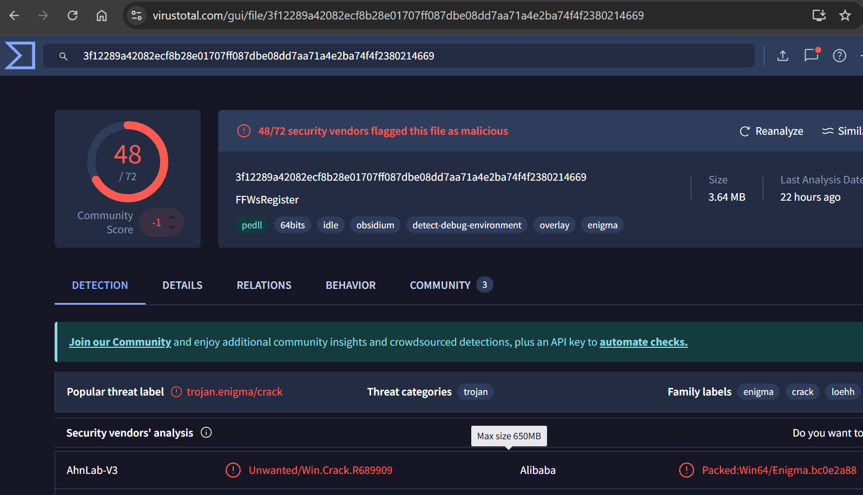Screen dimensions: 863x495
Task: Click the 64bits tag
Action: pos(293,225)
